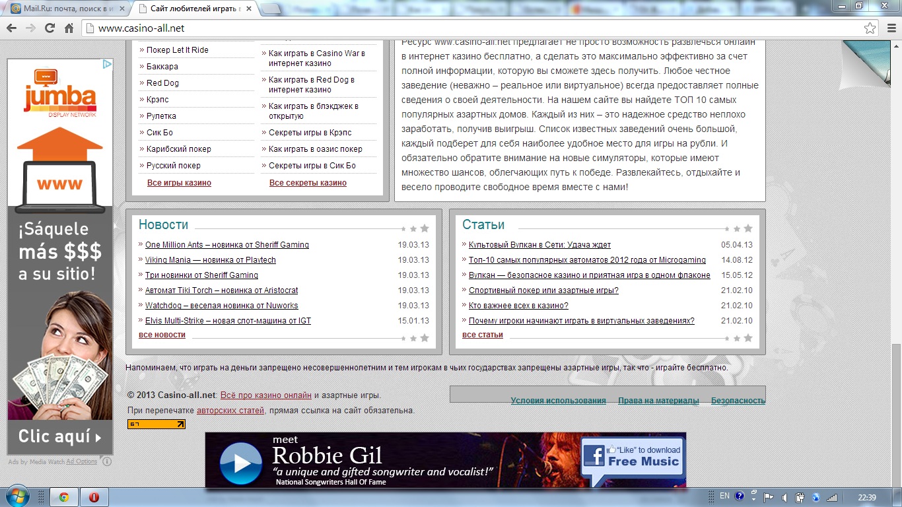Open the 'Крэпс' game link
Viewport: 902px width, 507px height.
coord(158,100)
